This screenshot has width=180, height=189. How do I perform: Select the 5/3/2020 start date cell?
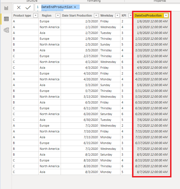[80, 85]
